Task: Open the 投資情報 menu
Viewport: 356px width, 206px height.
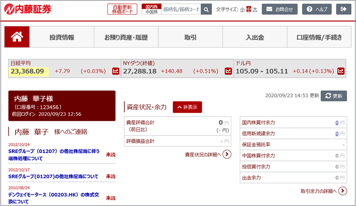Action: [62, 37]
